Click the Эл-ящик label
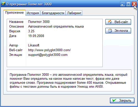The image size is (138, 107). (16, 55)
